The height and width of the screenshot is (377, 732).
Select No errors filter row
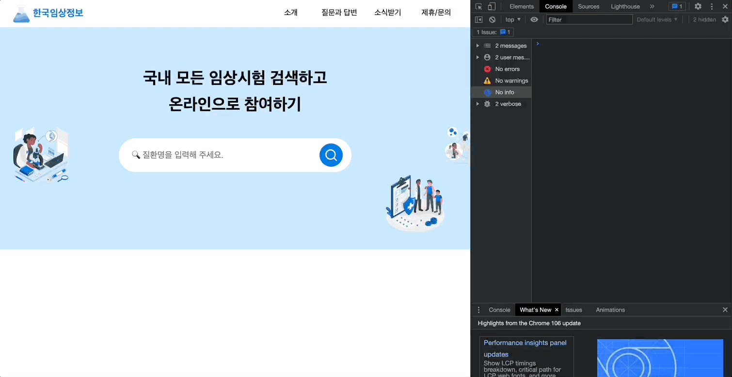point(501,69)
